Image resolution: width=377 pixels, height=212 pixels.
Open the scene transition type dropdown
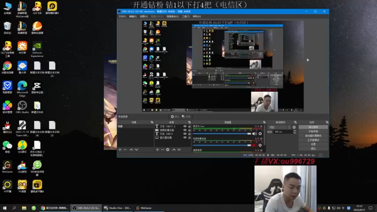click(x=279, y=127)
